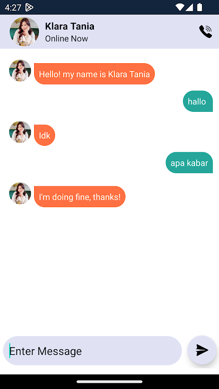Screen dimensions: 219x389
Task: Focus the Enter Message text field
Action: point(92,351)
